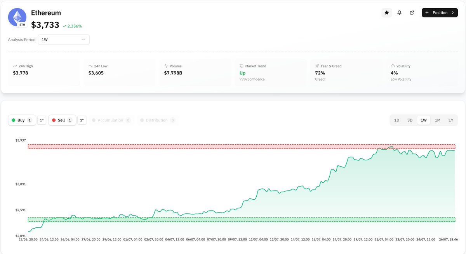Screen dimensions: 466x254
Task: Click the 2.356% change value
Action: point(75,26)
